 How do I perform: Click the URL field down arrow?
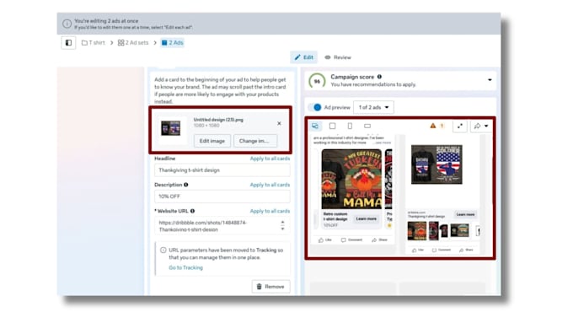tap(282, 229)
